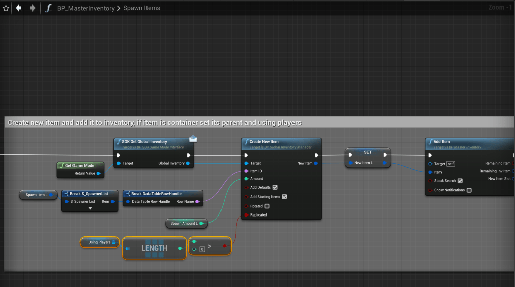This screenshot has height=287, width=515.
Task: Click the Using Players array pin icon
Action: pyautogui.click(x=114, y=242)
